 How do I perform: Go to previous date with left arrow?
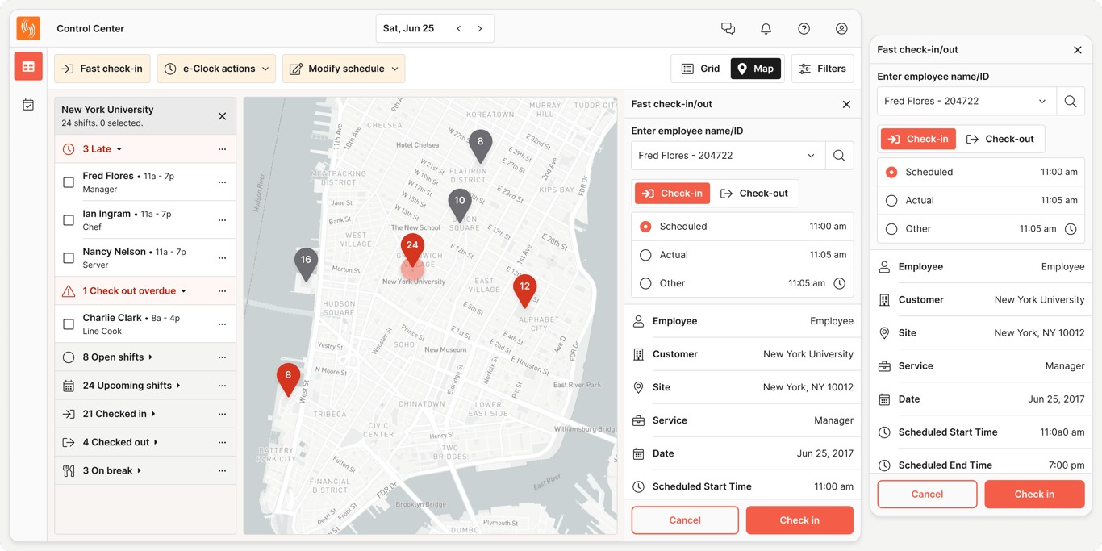point(459,28)
